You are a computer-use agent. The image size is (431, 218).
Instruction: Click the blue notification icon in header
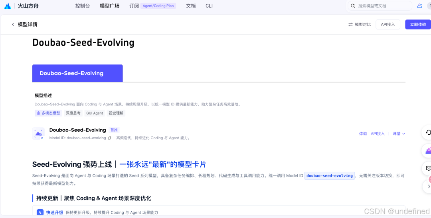pyautogui.click(x=419, y=6)
